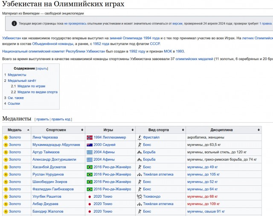Viewport: 273px width, 216px height.
Task: Open the олимпийских медалей link
Action: coord(194,59)
